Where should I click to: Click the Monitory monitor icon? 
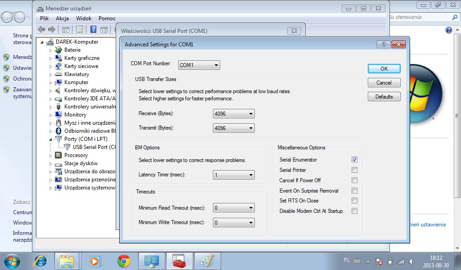click(x=59, y=115)
